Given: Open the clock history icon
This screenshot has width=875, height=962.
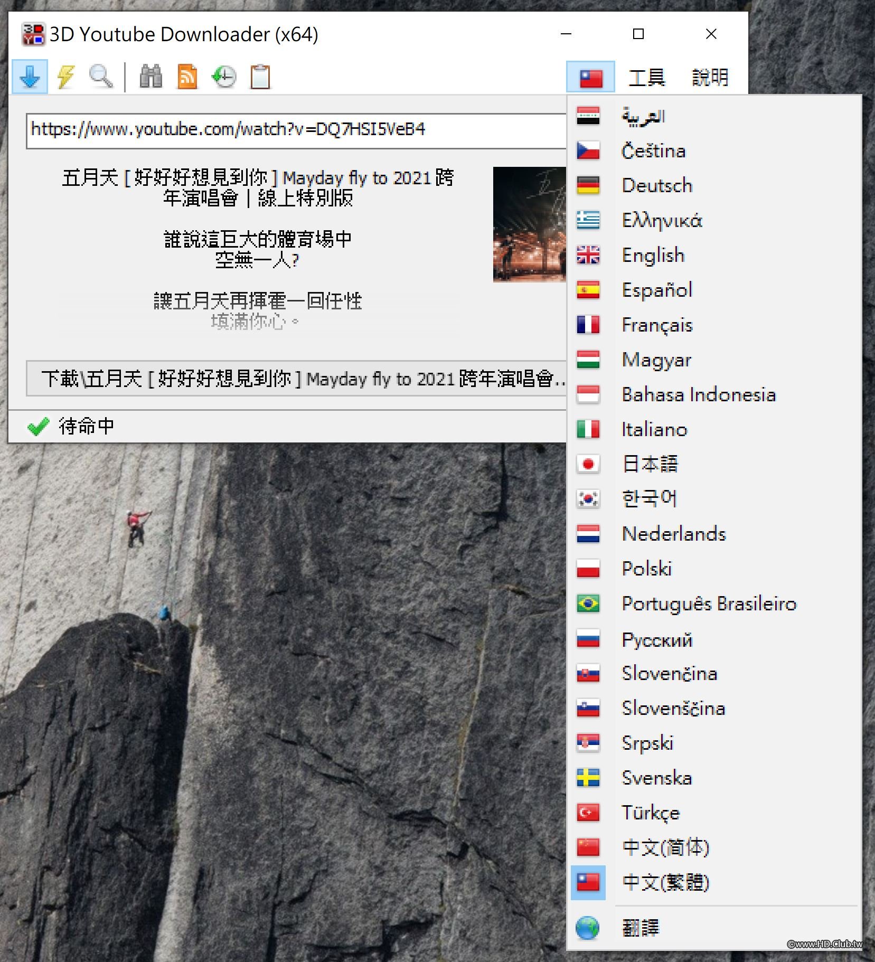Looking at the screenshot, I should click(224, 77).
